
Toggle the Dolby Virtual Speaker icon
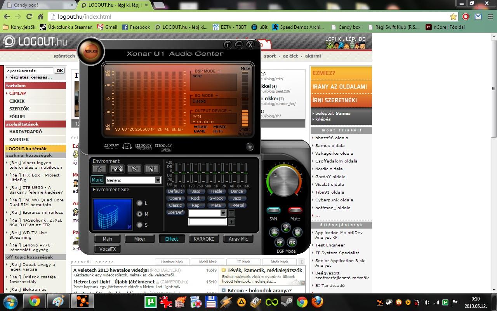click(163, 147)
